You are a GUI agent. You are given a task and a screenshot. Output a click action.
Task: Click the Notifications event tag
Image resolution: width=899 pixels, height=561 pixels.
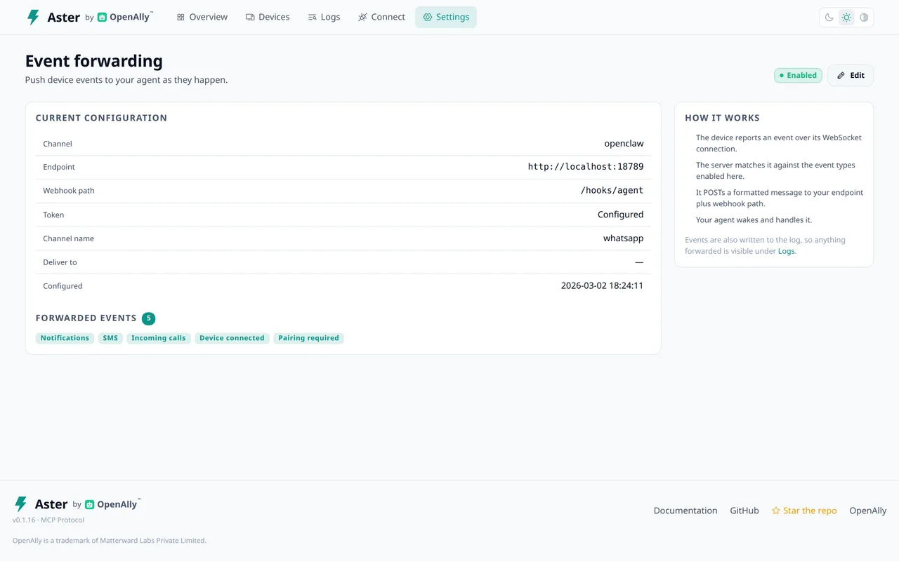[x=65, y=338]
